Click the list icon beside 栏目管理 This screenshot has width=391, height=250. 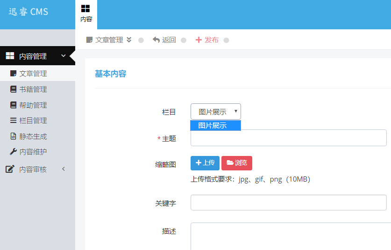(x=13, y=121)
